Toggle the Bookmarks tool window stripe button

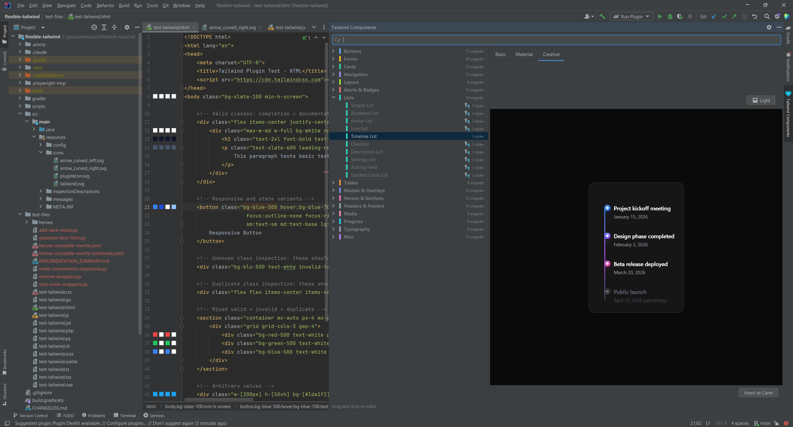[x=4, y=362]
